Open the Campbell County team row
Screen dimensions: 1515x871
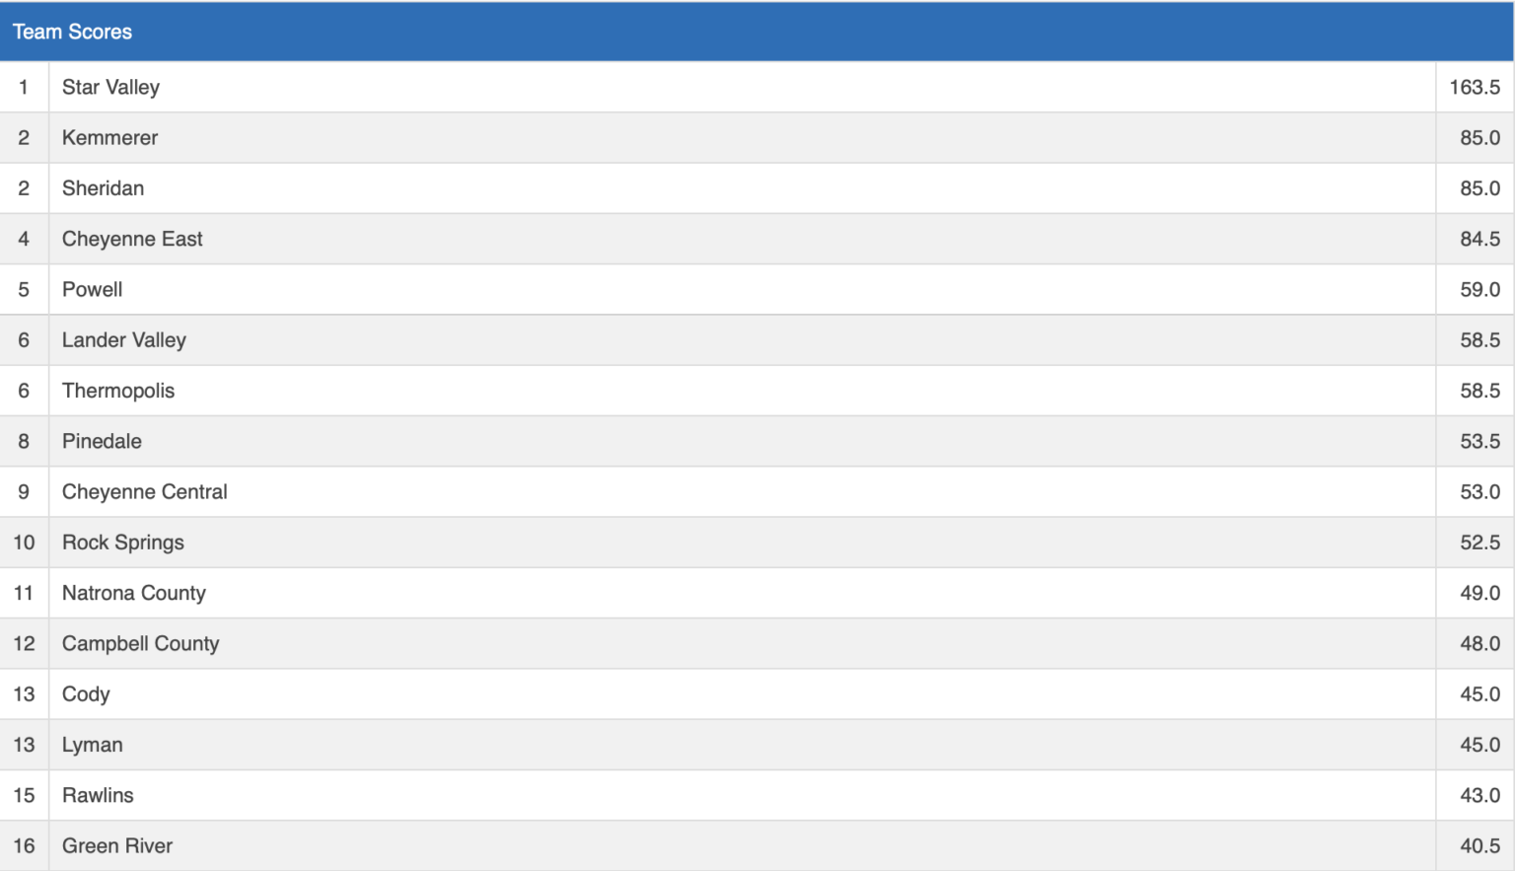[140, 643]
